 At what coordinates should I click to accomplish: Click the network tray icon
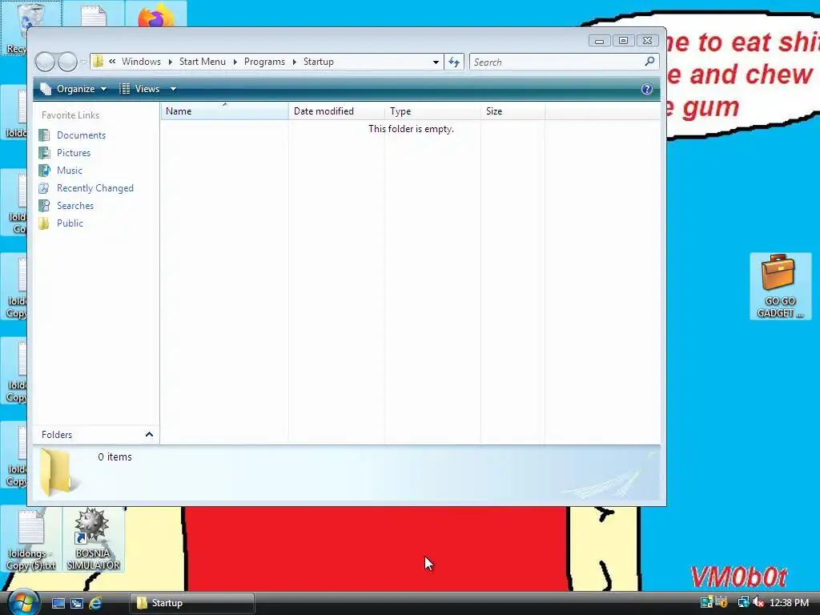743,602
